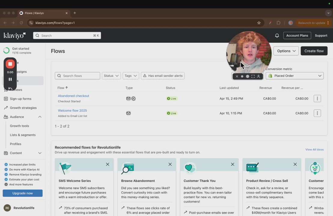Dismiss the Customer Thank You card

pyautogui.click(x=233, y=164)
